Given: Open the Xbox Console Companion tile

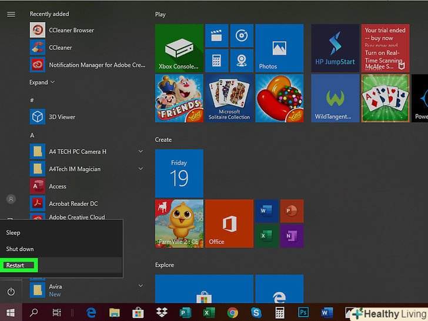Looking at the screenshot, I should pyautogui.click(x=179, y=48).
